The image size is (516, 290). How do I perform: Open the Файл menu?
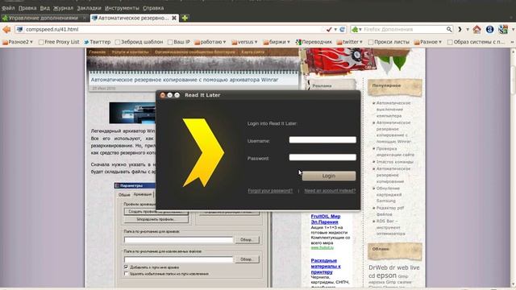(8, 8)
